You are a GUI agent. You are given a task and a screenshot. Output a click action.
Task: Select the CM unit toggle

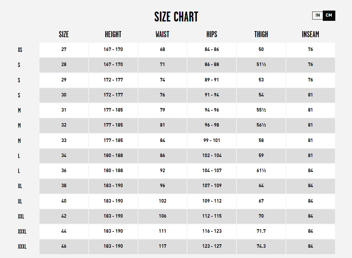point(329,15)
